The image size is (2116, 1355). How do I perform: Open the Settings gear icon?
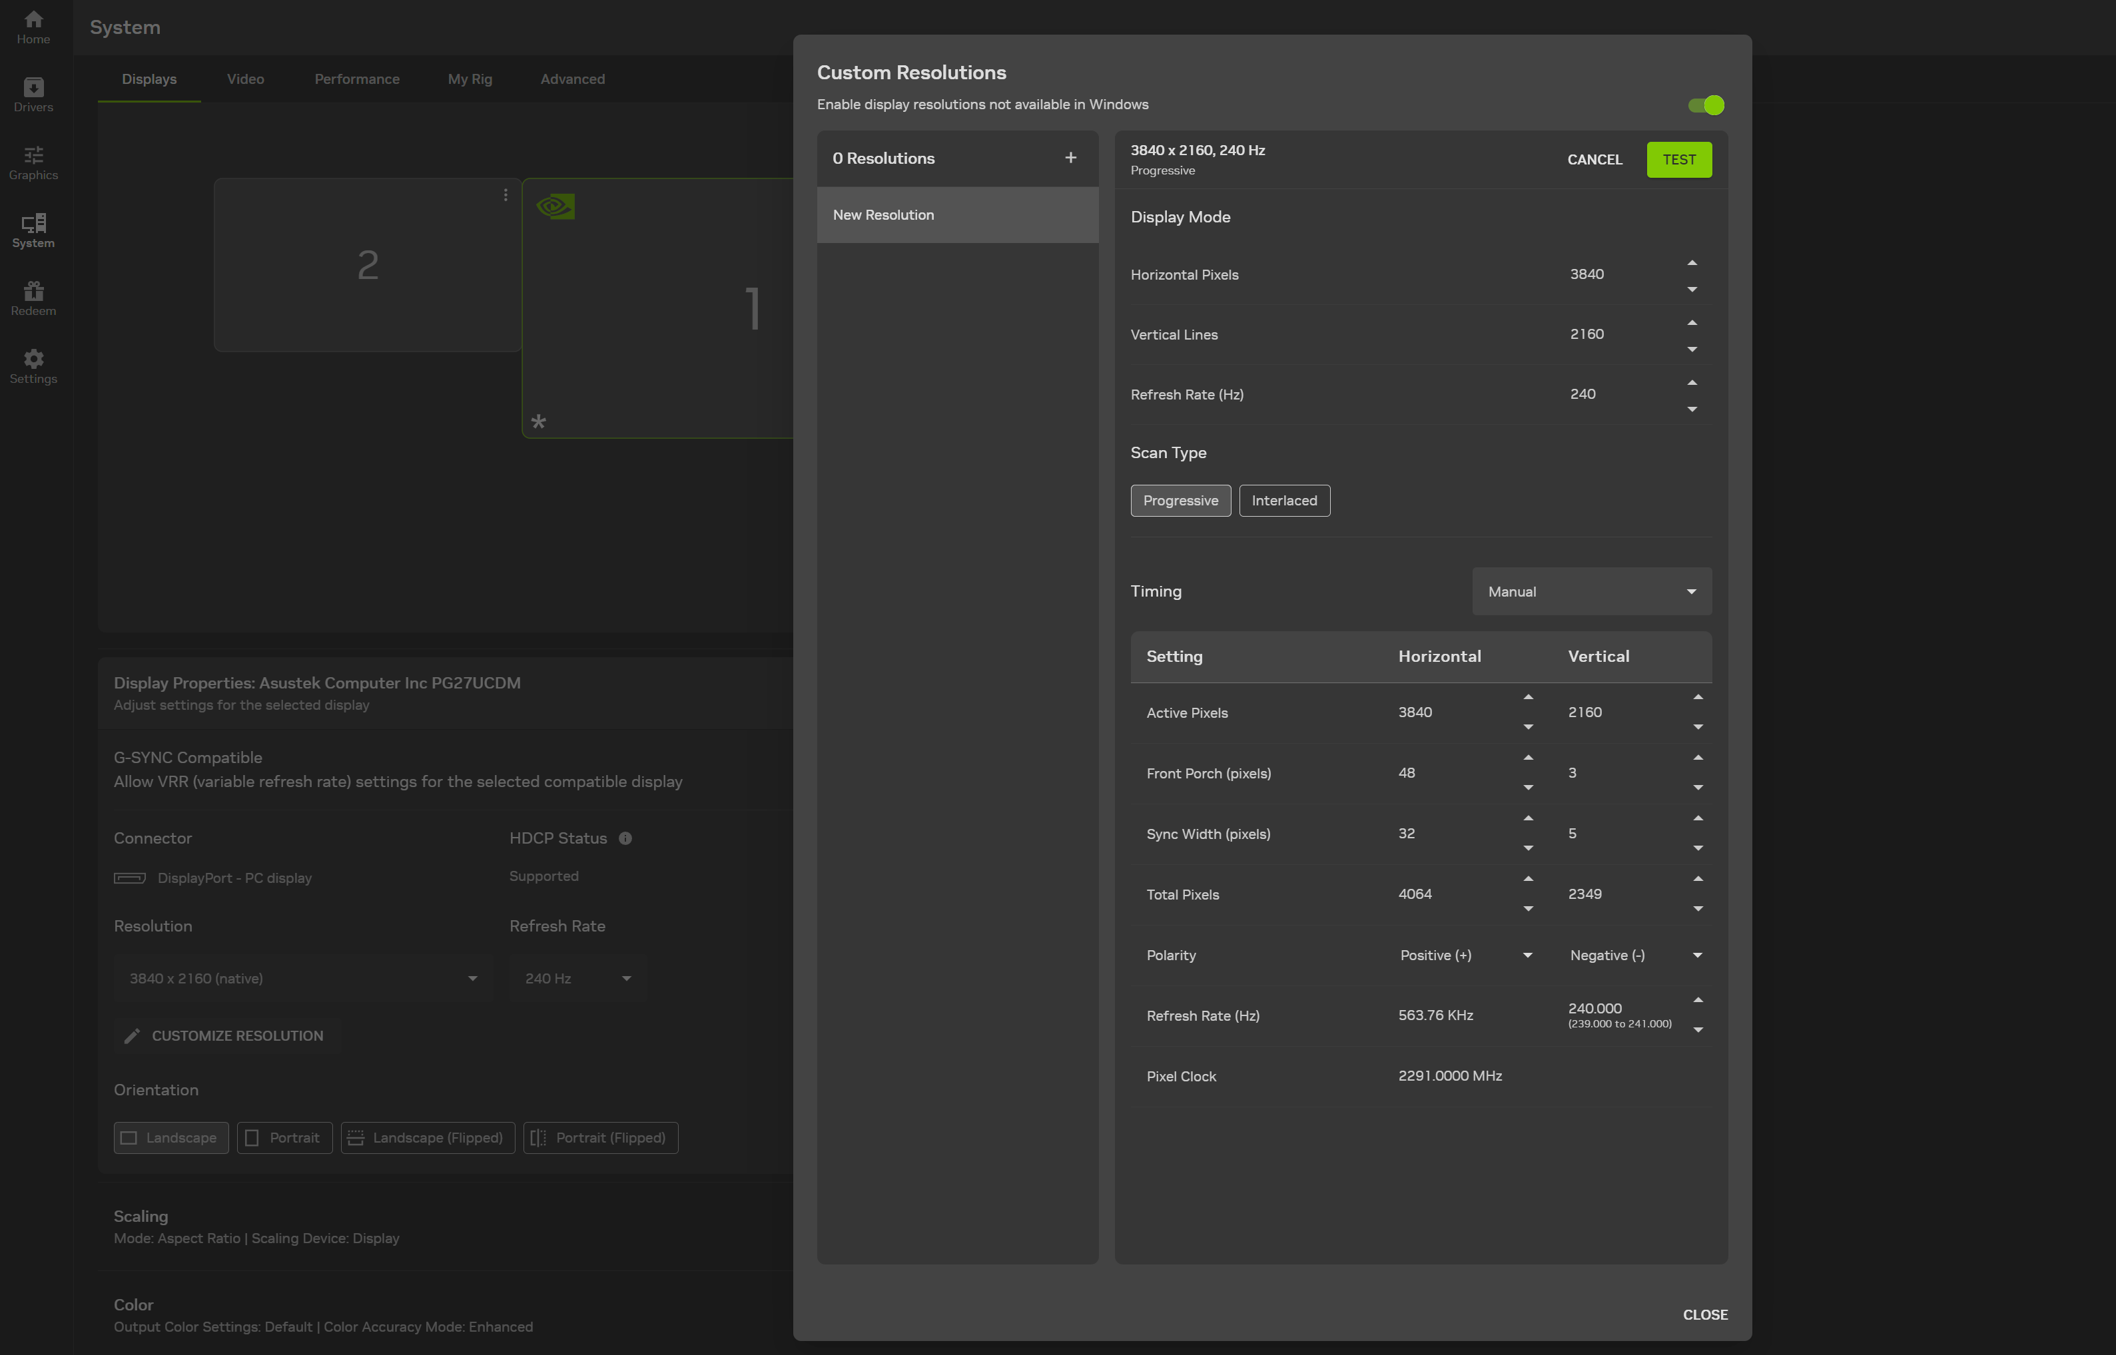tap(33, 366)
